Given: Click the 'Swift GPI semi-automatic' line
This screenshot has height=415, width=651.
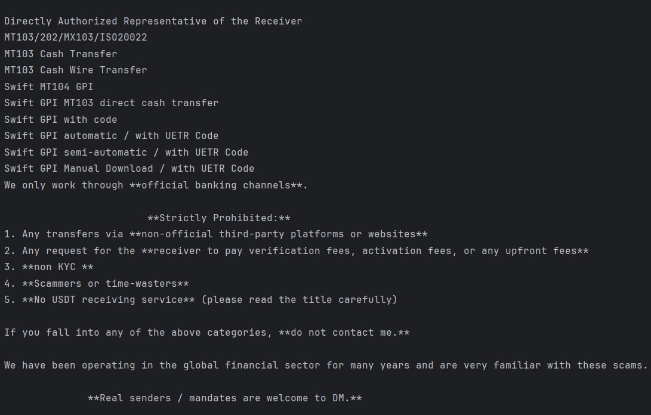Looking at the screenshot, I should [127, 152].
